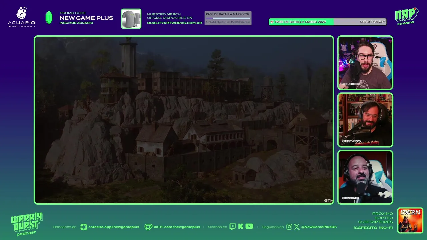Image resolution: width=427 pixels, height=240 pixels.
Task: Select the @rippyrizza webcam feed
Action: (365, 120)
